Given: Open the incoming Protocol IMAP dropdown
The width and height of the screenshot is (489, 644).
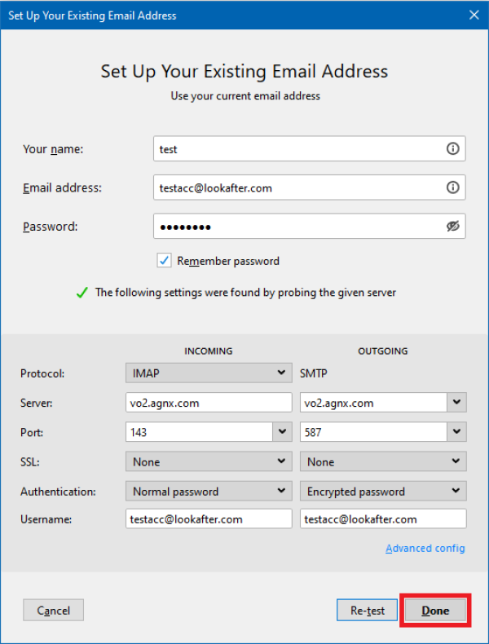Looking at the screenshot, I should (208, 373).
